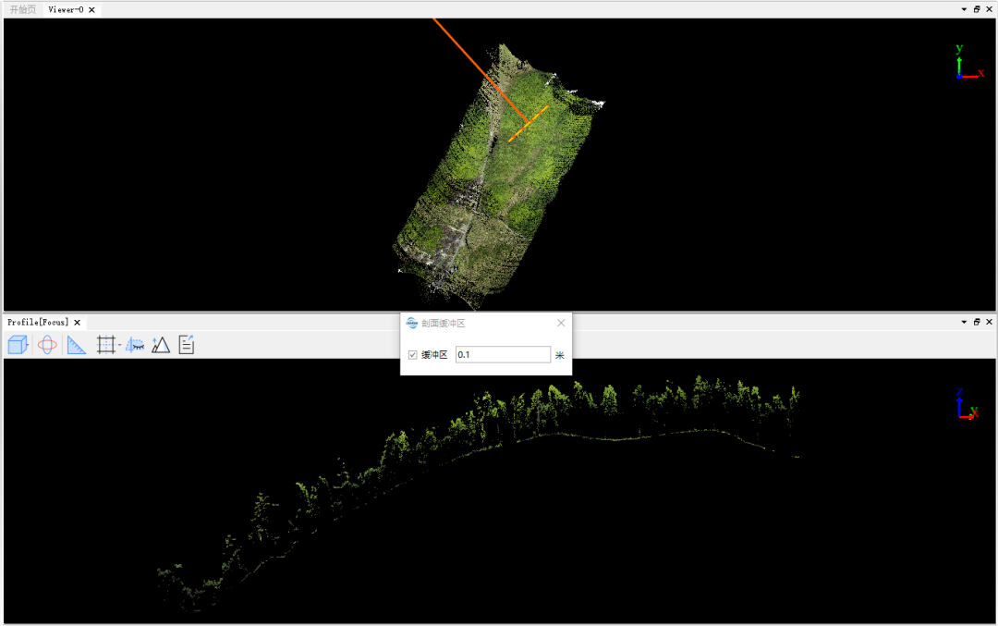Screen dimensions: 998x626
Task: Open Profile pane dropdown arrow menu
Action: [x=964, y=322]
